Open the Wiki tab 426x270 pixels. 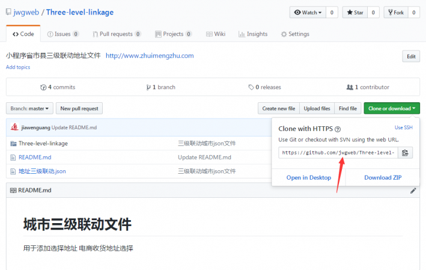216,34
